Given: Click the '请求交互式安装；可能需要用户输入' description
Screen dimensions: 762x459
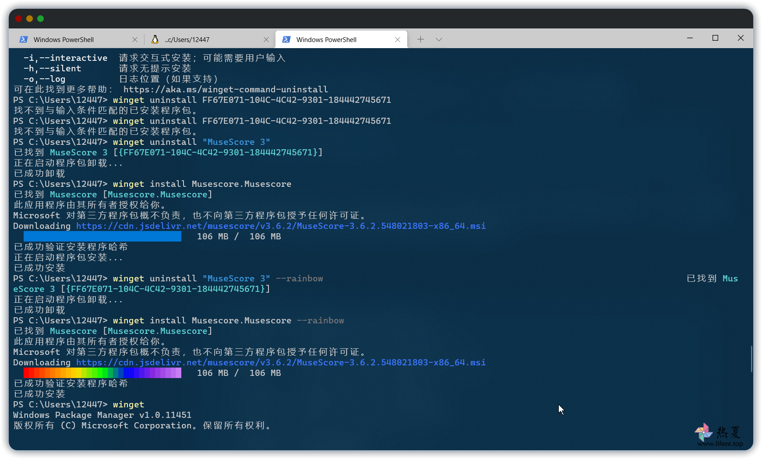Looking at the screenshot, I should [202, 58].
